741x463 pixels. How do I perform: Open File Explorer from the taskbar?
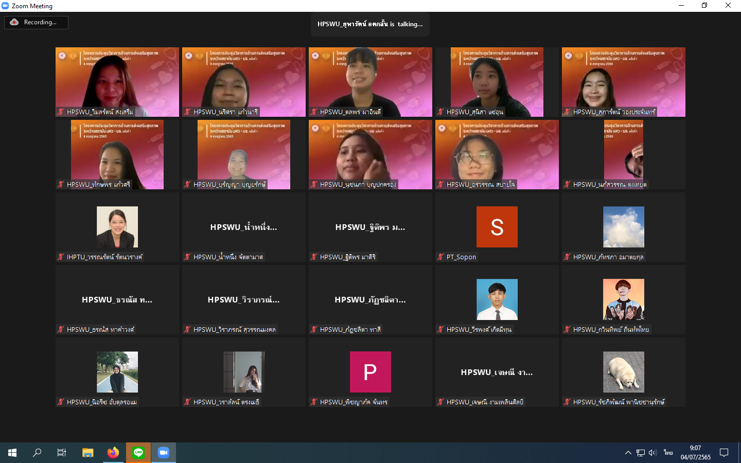87,453
